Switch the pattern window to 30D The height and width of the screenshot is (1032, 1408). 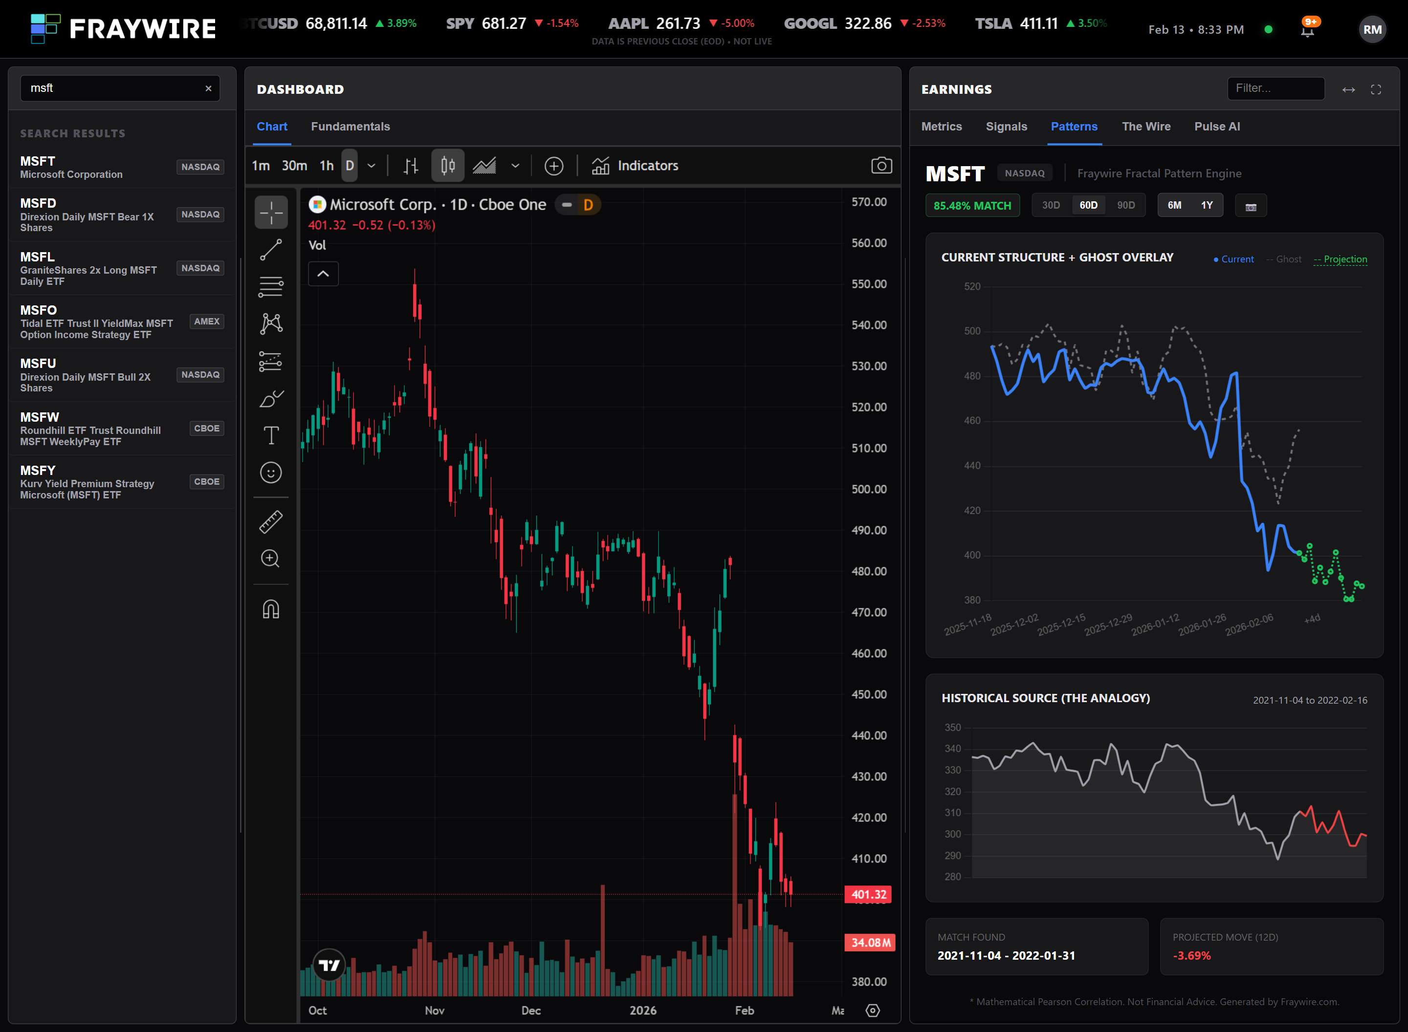1051,206
